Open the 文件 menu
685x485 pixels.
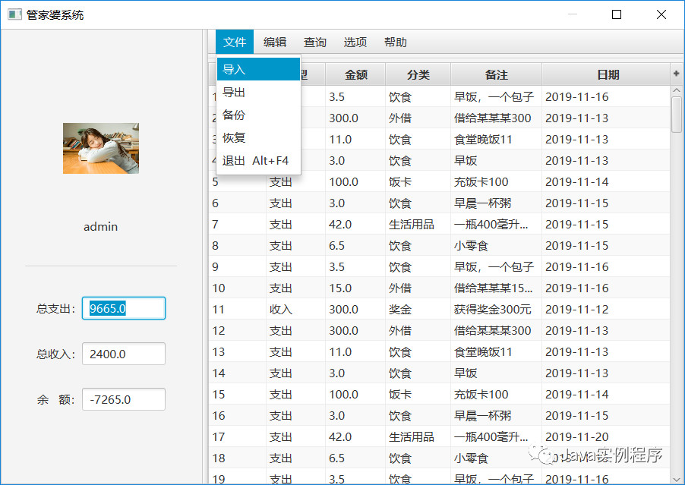235,42
